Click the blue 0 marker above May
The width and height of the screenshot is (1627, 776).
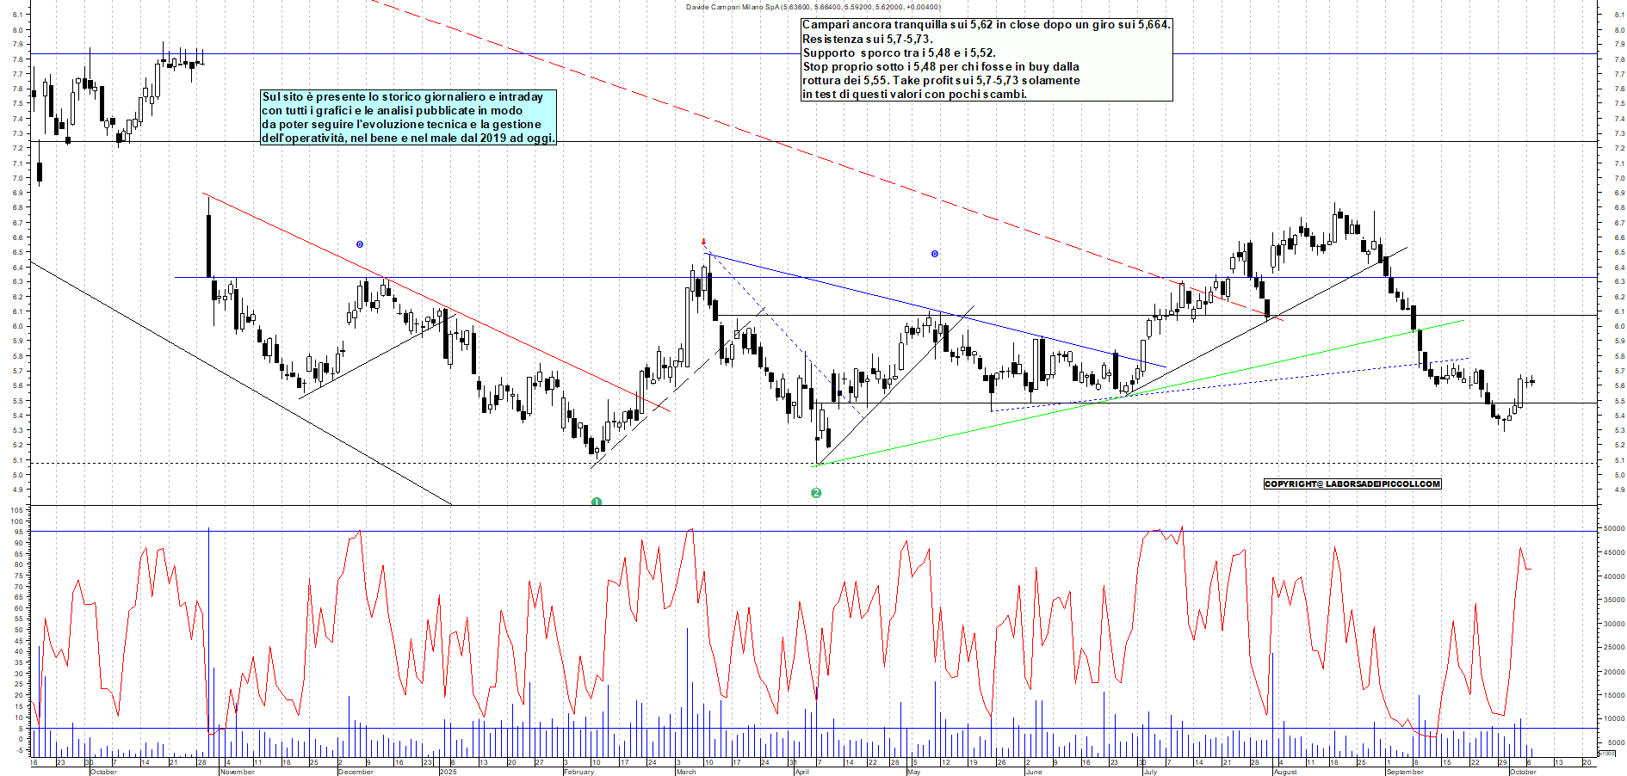coord(934,254)
